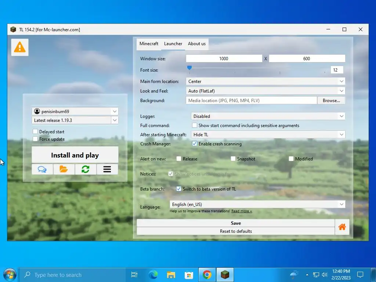Open the chat bubbles support icon
376x282 pixels.
pyautogui.click(x=42, y=169)
